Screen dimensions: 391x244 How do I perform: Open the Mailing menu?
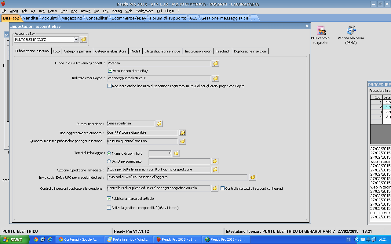click(117, 11)
